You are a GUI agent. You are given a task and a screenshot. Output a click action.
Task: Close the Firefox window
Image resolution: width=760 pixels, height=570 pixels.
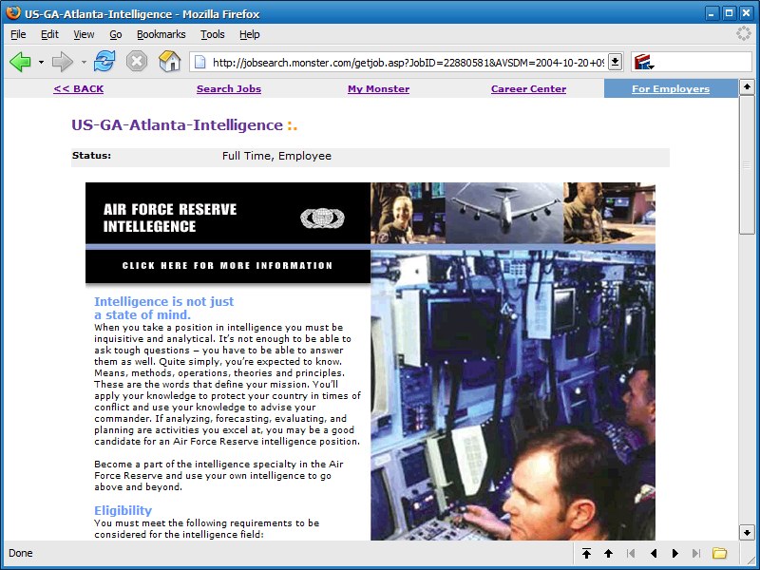point(747,13)
